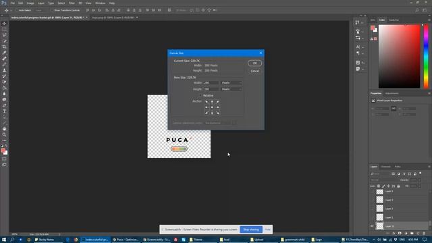Screen dimensions: 432x243
Task: Open the Properties panel flyout menu
Action: point(429,93)
